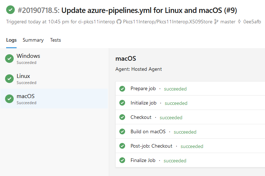
Task: Open commit 0ee5afb link
Action: click(x=251, y=22)
